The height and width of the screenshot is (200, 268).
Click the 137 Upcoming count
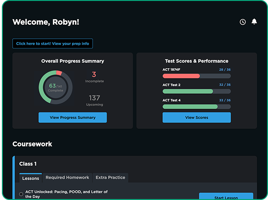[x=94, y=100]
